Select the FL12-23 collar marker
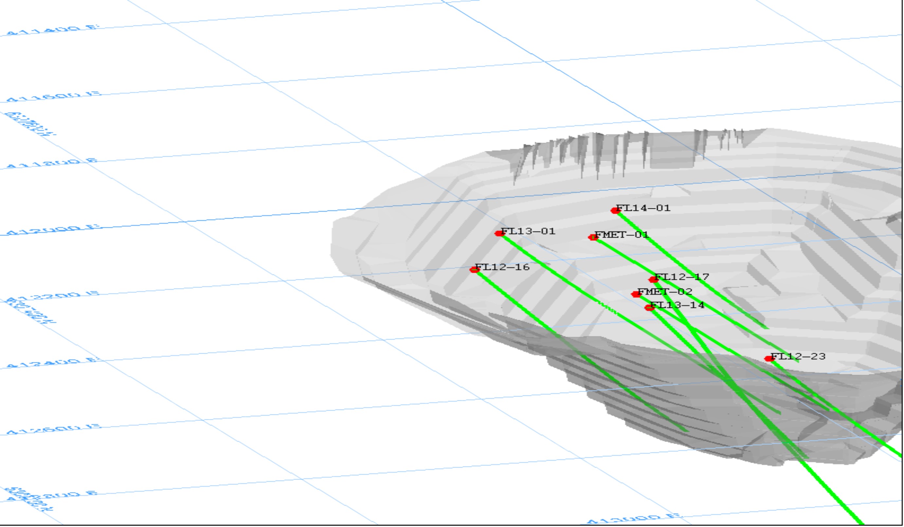This screenshot has width=904, height=527. pyautogui.click(x=769, y=359)
